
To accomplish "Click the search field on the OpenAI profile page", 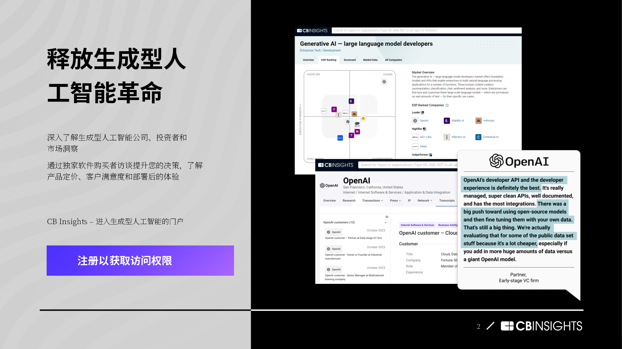I will click(x=408, y=165).
